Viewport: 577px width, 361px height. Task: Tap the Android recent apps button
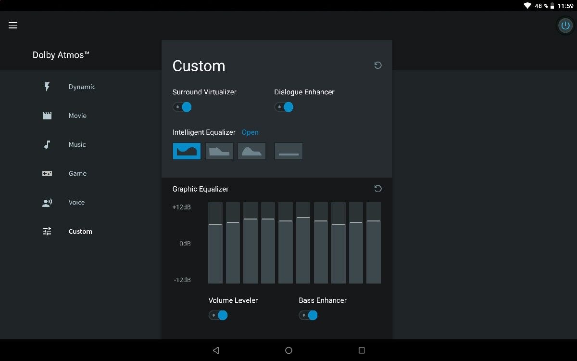(x=362, y=350)
